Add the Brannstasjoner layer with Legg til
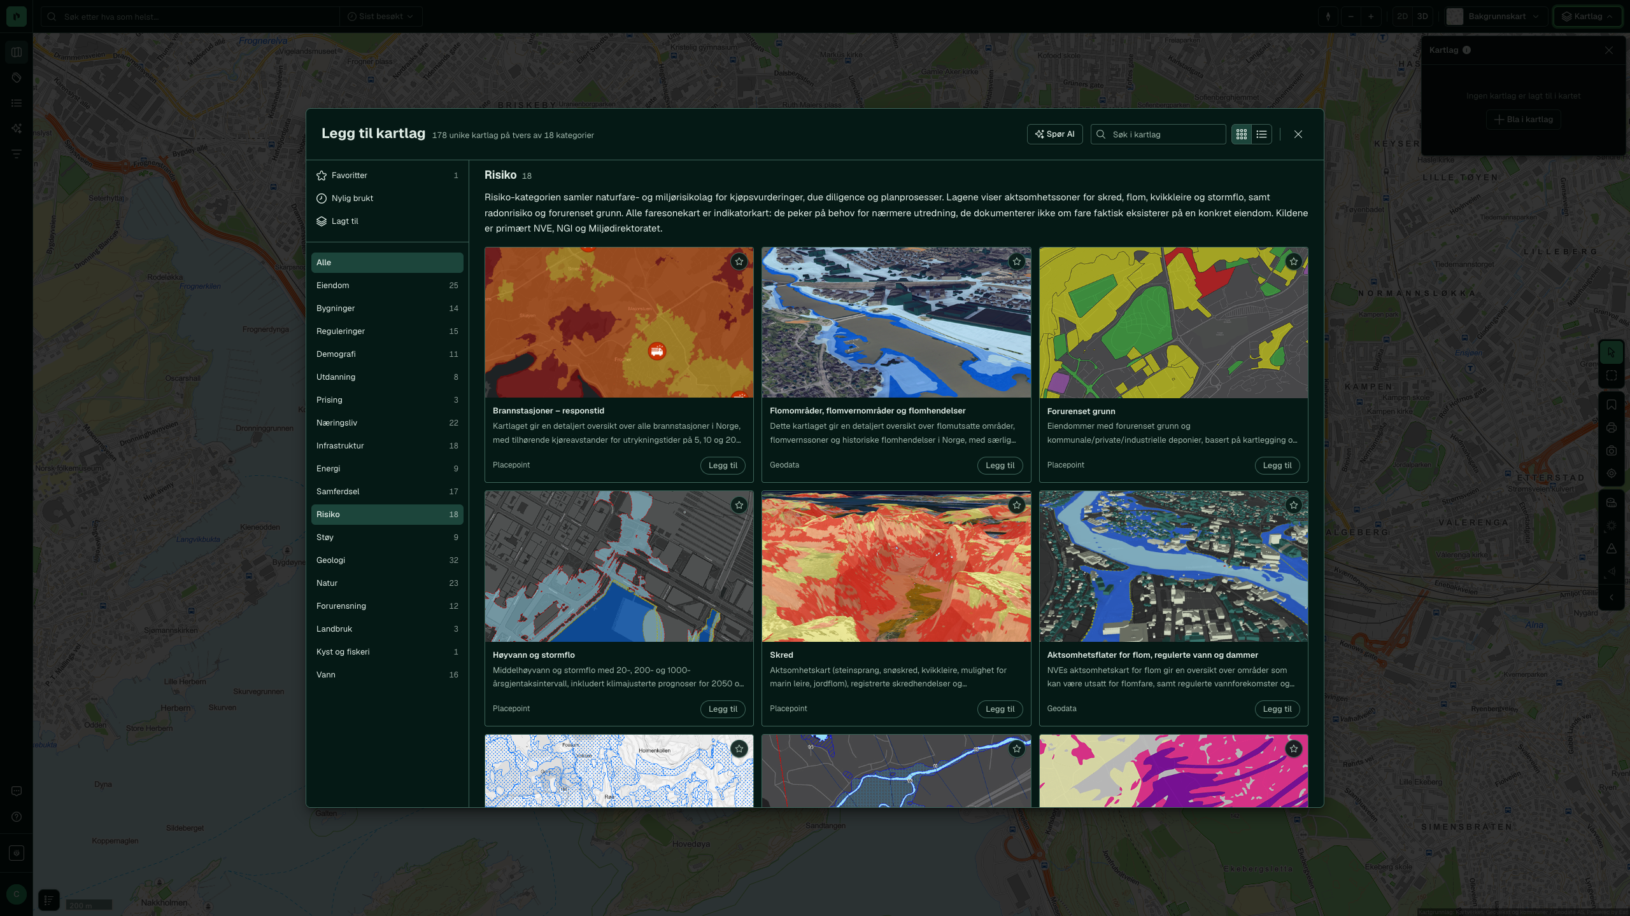1630x916 pixels. point(723,466)
